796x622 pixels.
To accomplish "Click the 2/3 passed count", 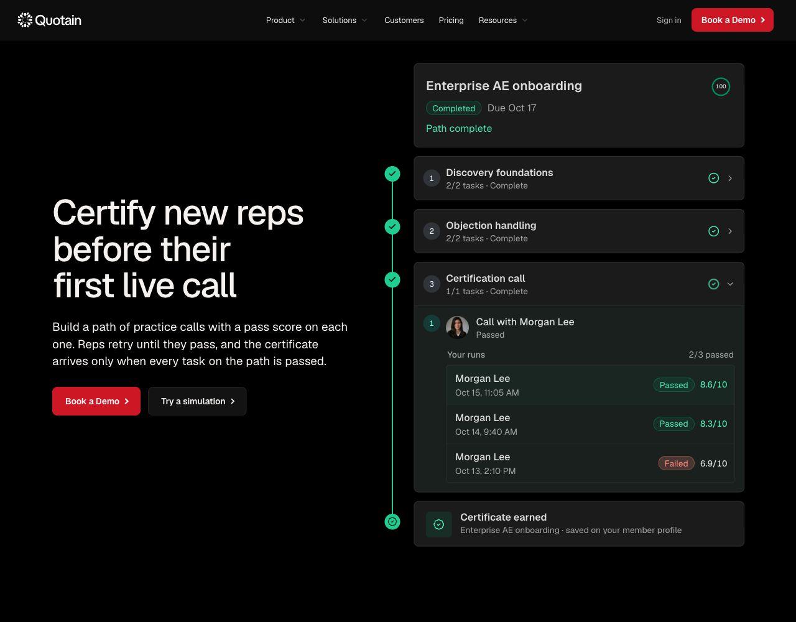I will pos(711,355).
